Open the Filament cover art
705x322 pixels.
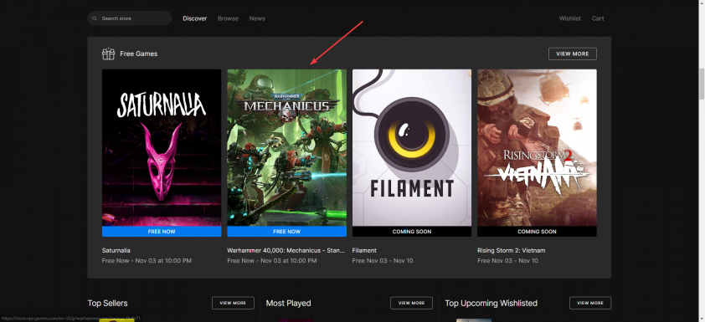[x=412, y=147]
